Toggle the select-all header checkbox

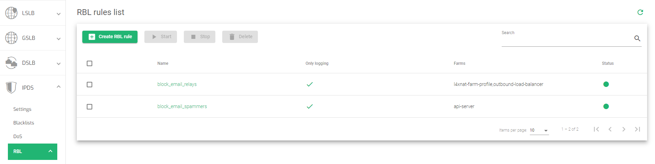(90, 63)
